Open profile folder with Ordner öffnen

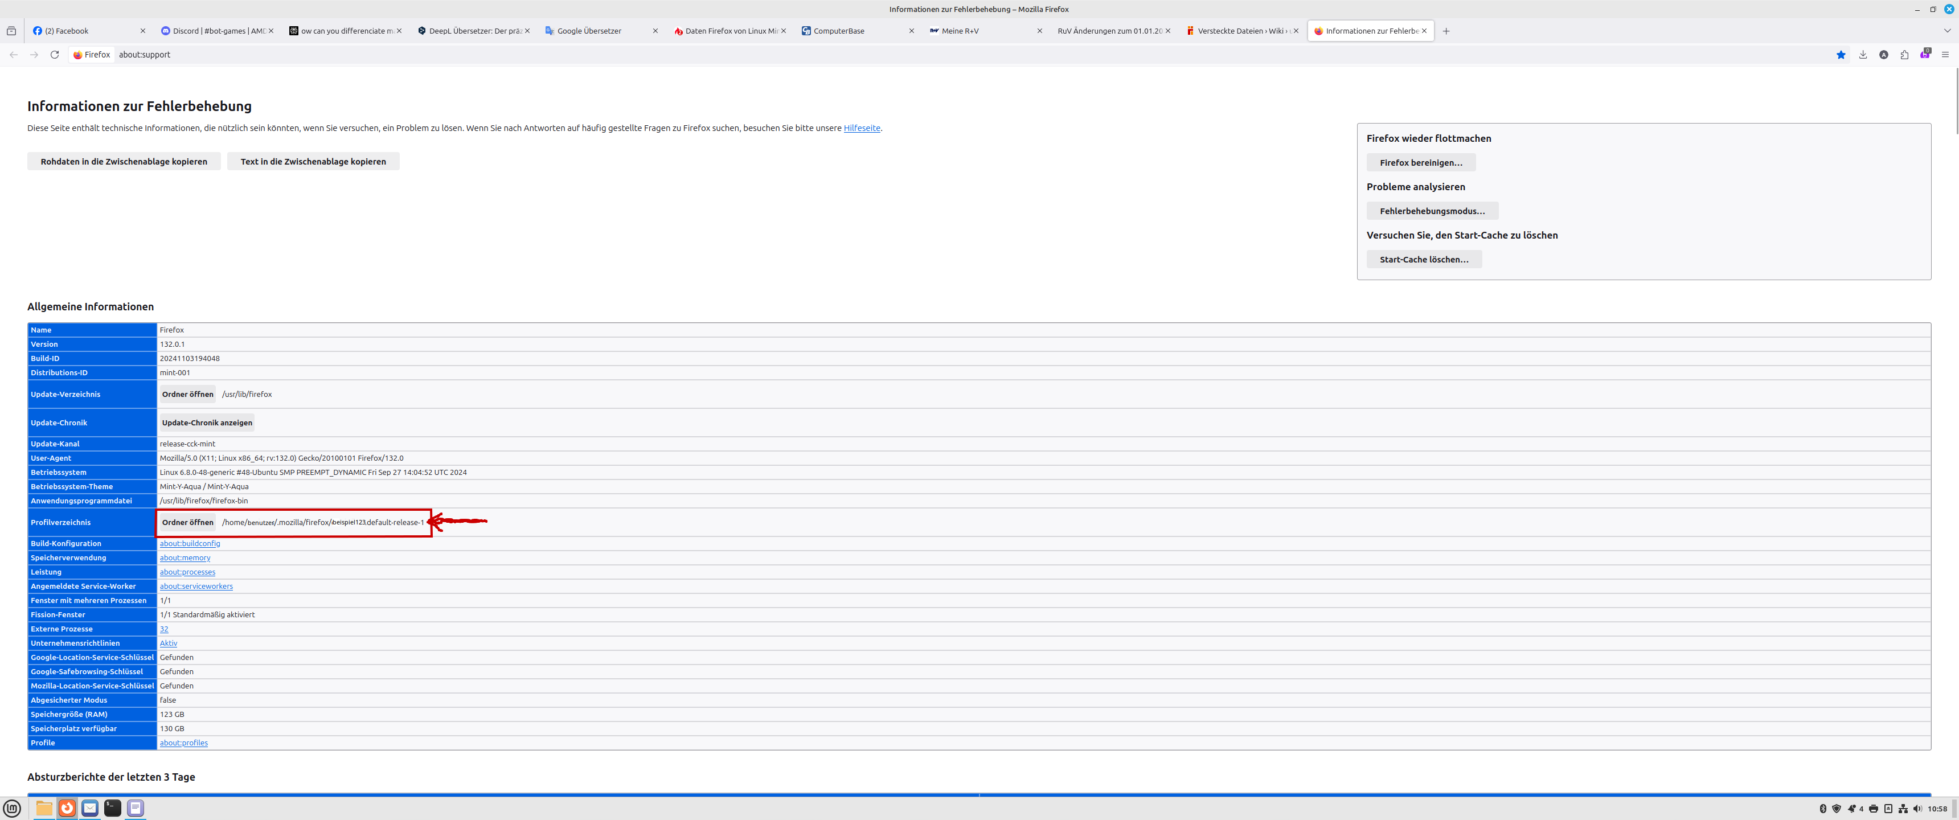[x=187, y=523]
